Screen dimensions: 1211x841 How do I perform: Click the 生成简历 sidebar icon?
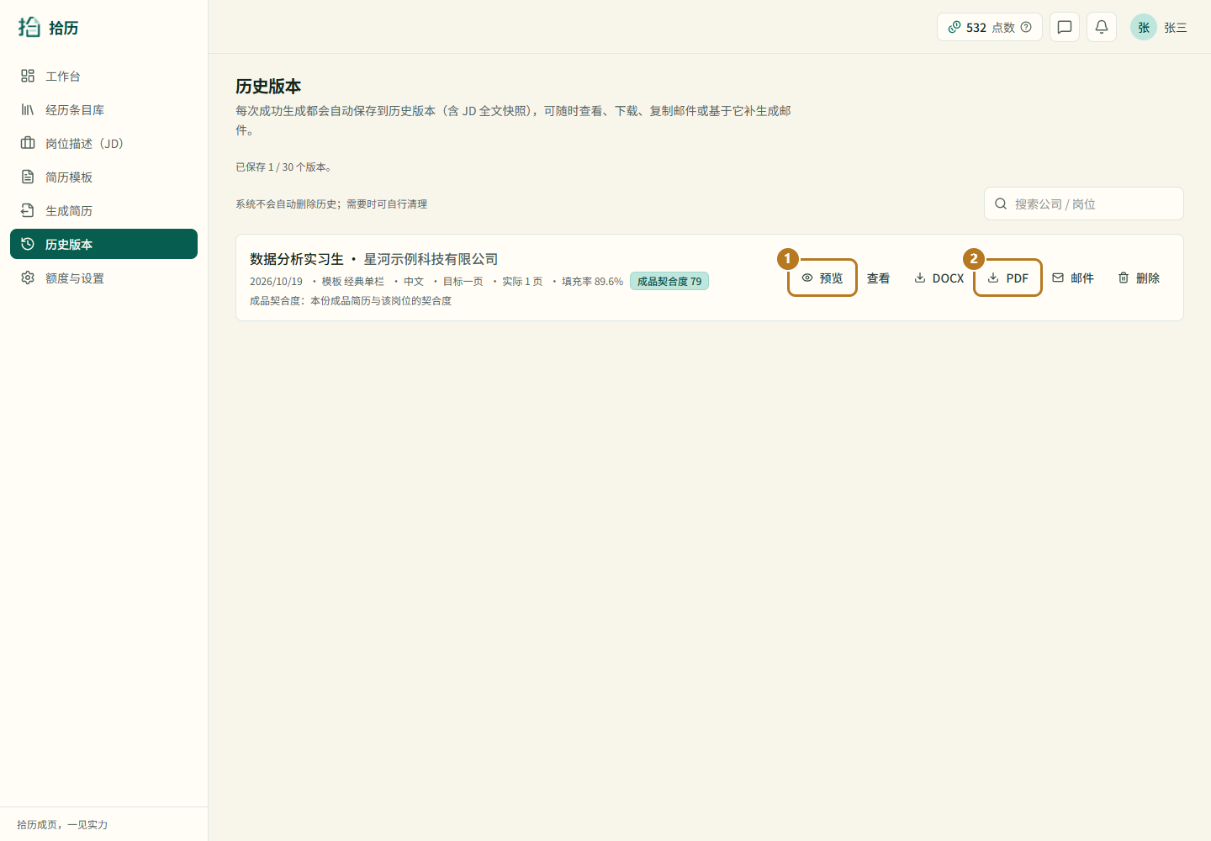[x=28, y=210]
